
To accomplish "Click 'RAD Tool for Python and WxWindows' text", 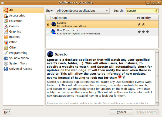I will 79,34.
